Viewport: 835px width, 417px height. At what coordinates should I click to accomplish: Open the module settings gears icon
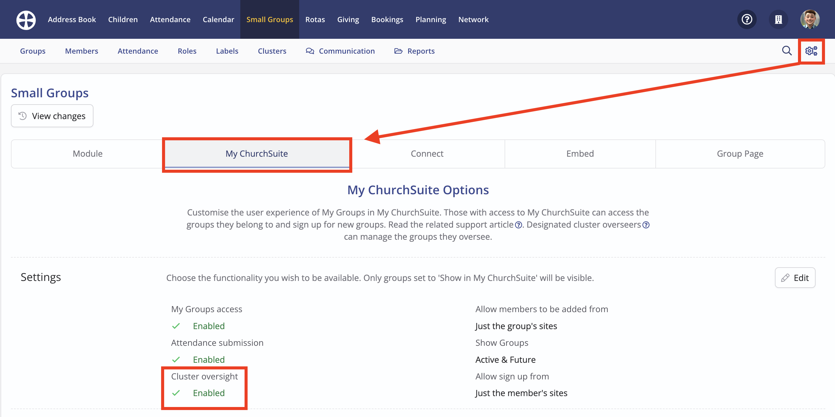(x=811, y=51)
